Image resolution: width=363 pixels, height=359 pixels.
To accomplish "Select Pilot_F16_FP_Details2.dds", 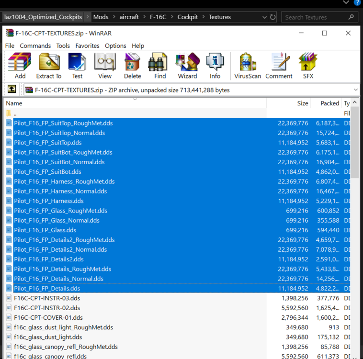I will pyautogui.click(x=49, y=259).
